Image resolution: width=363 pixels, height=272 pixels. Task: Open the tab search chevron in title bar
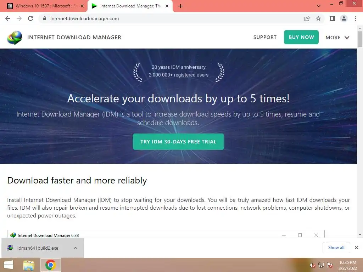pos(319,6)
